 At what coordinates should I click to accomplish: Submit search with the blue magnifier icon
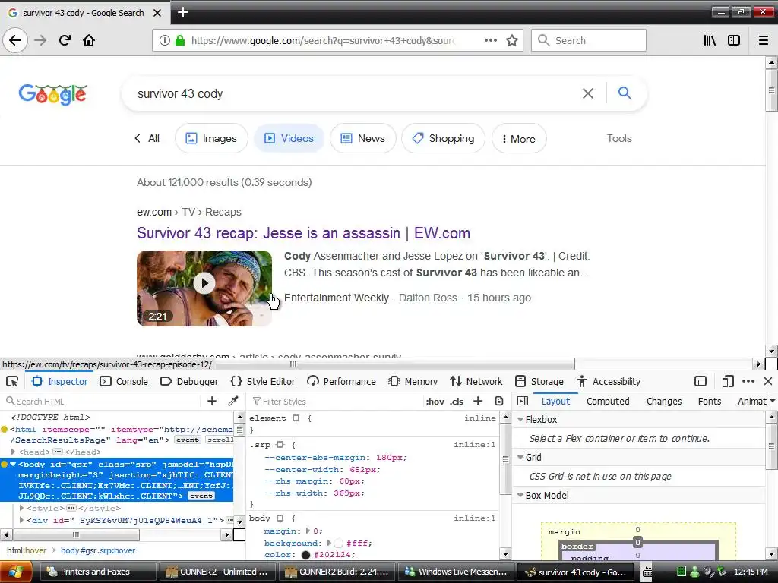tap(625, 93)
